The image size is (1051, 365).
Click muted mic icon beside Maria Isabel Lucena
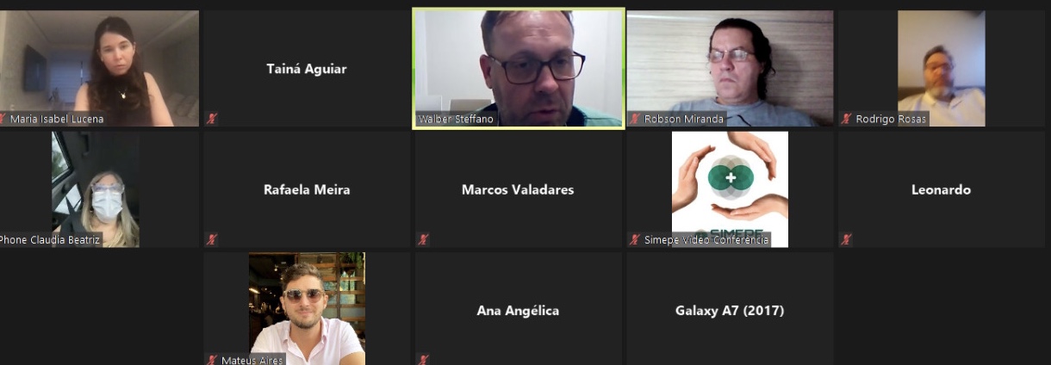coord(3,119)
